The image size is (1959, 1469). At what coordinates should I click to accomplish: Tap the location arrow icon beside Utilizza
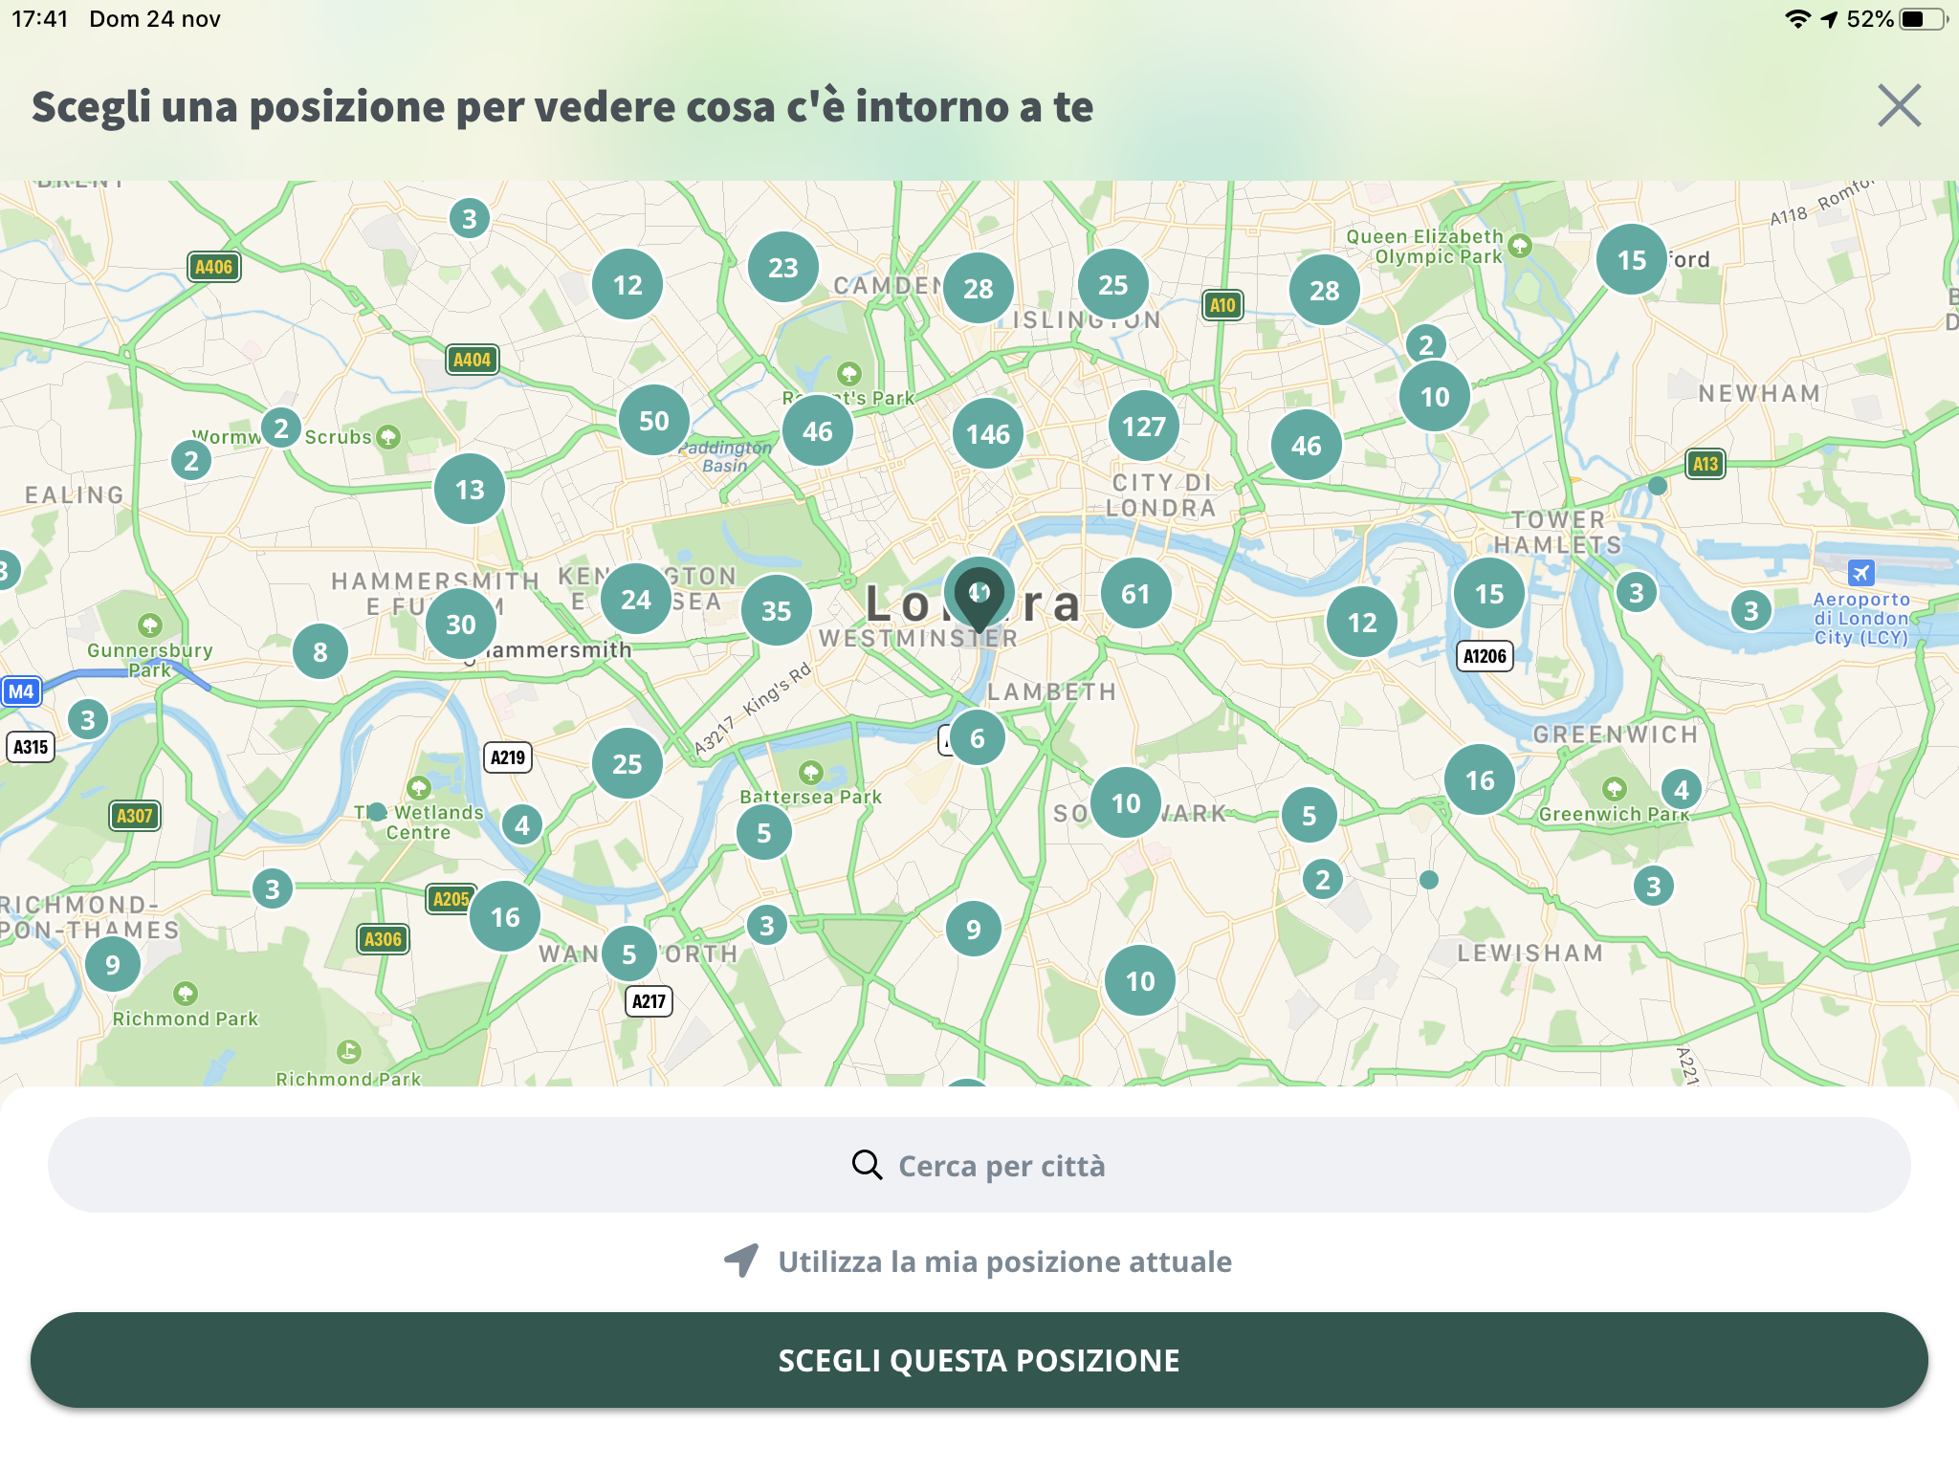coord(741,1261)
